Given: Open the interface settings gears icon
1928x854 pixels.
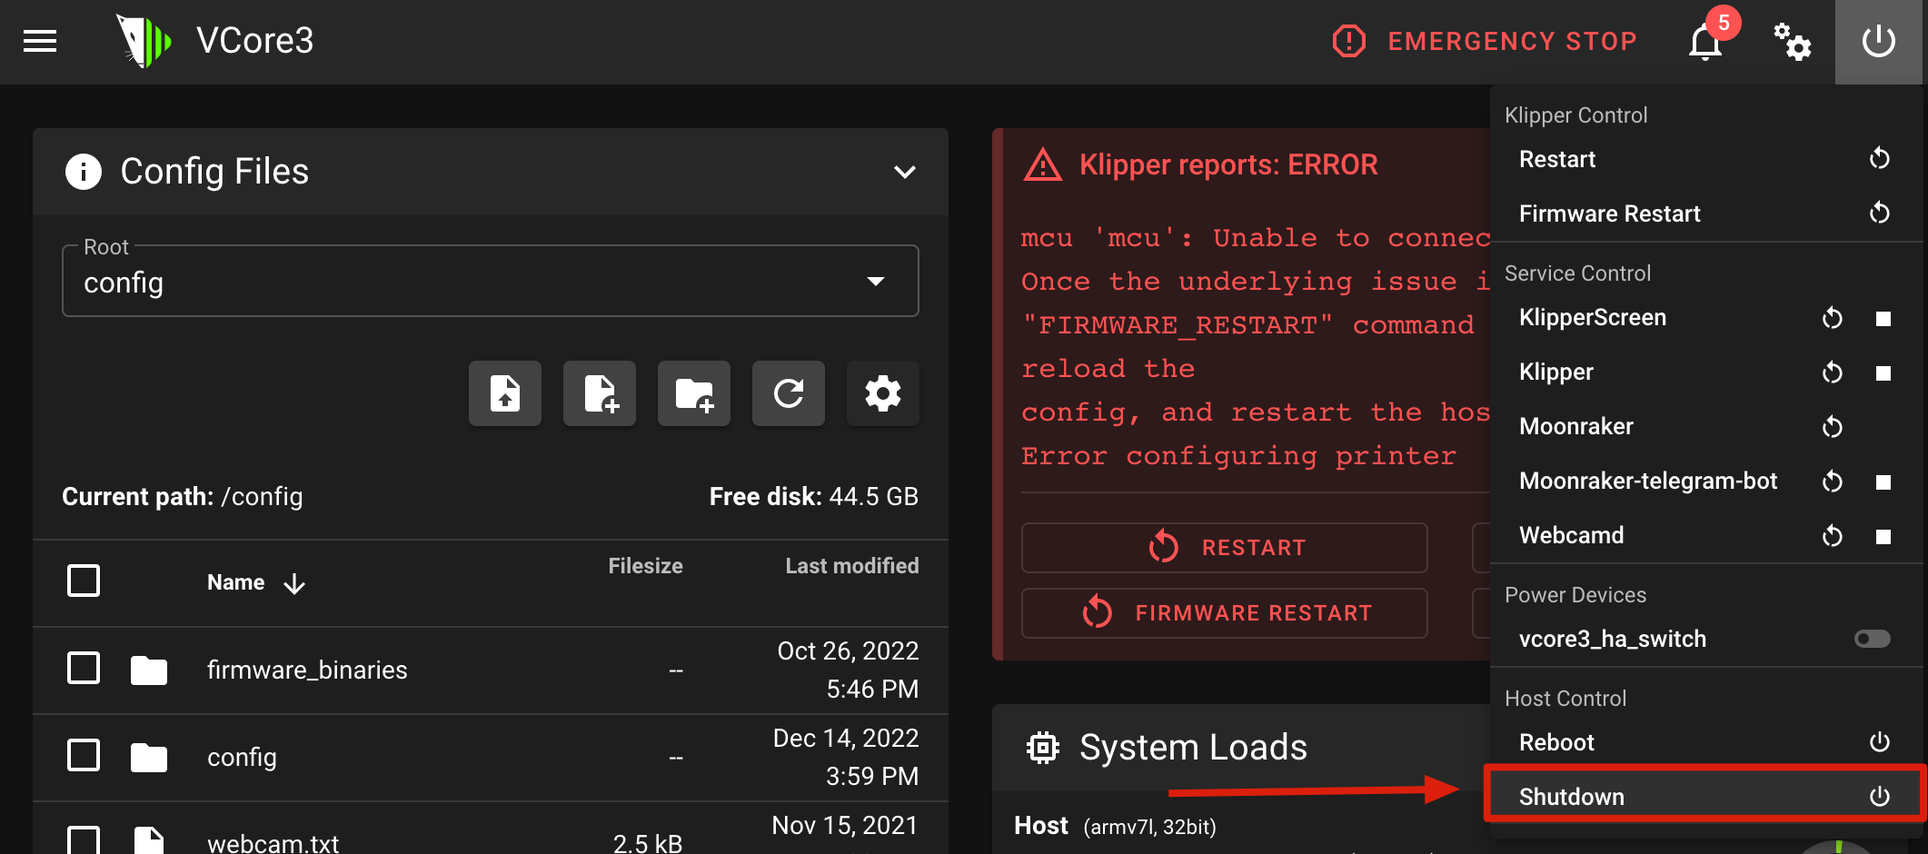Looking at the screenshot, I should pyautogui.click(x=1792, y=42).
